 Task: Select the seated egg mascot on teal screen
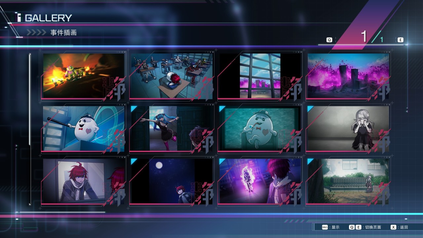tap(260, 129)
